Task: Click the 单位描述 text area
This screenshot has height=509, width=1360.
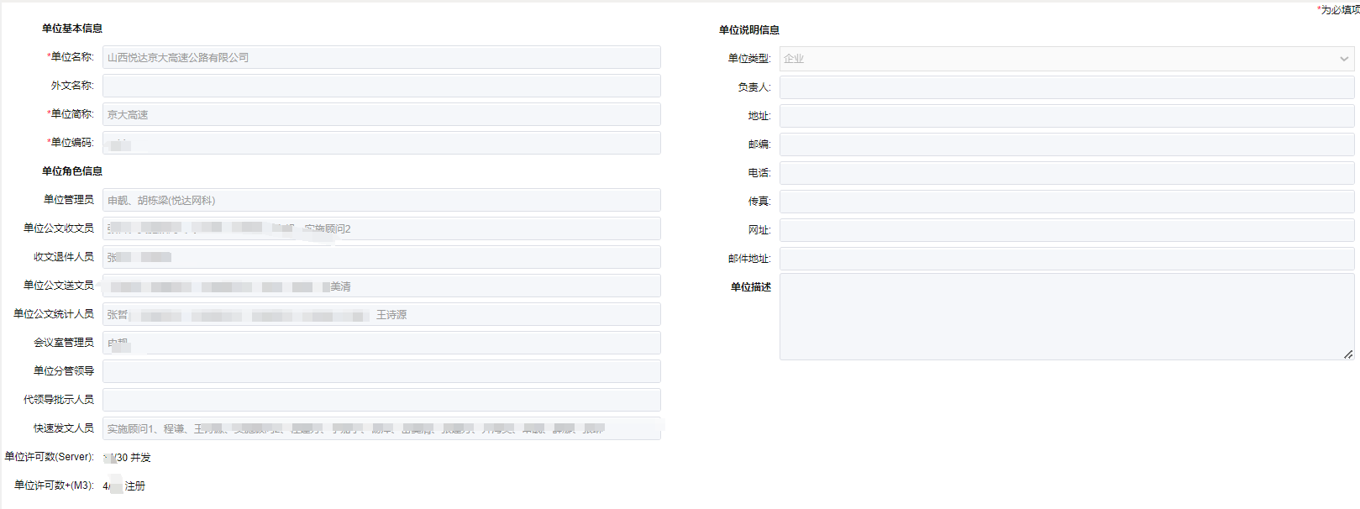Action: (1066, 317)
